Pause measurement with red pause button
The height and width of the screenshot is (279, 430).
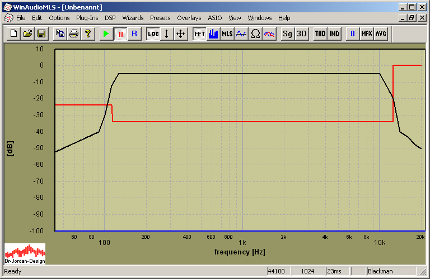120,33
